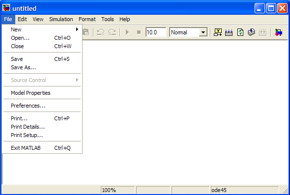Screen dimensions: 290x195
Task: Open Preferences...
Action: (42, 106)
